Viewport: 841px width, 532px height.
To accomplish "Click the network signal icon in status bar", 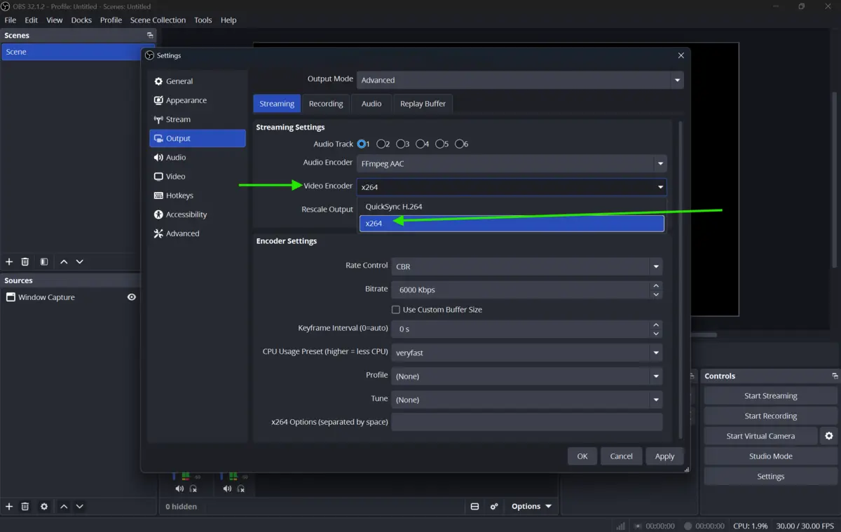I will (x=621, y=526).
